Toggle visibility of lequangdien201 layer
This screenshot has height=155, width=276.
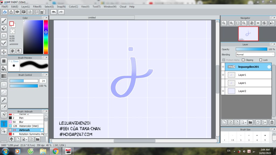223,67
